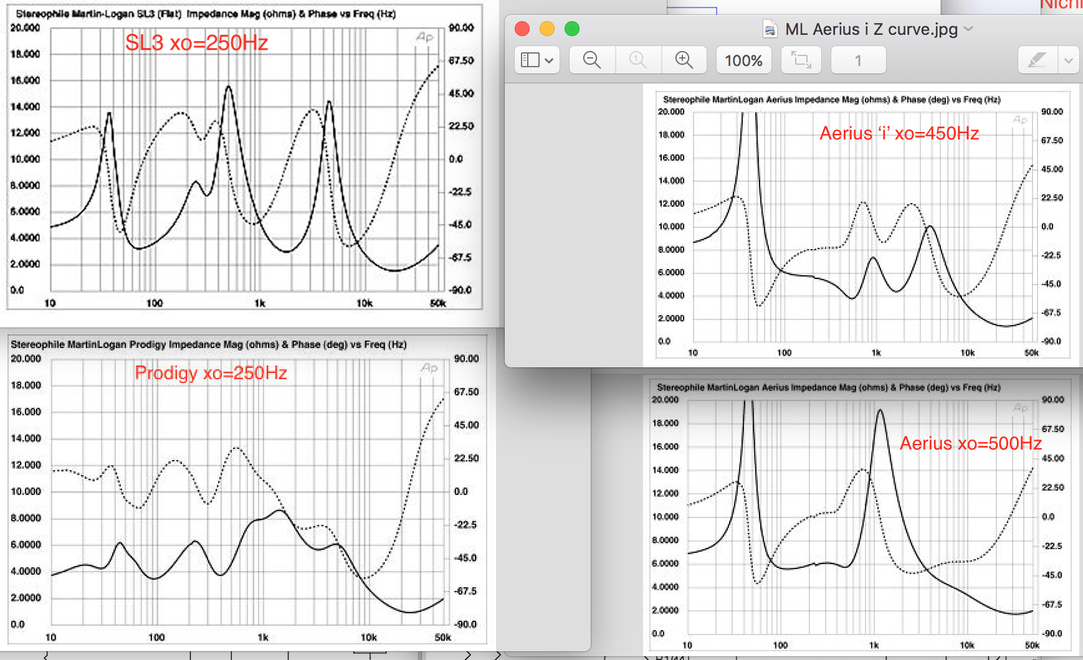Click the page number field showing 1
Viewport: 1083px width, 660px height.
pos(858,60)
